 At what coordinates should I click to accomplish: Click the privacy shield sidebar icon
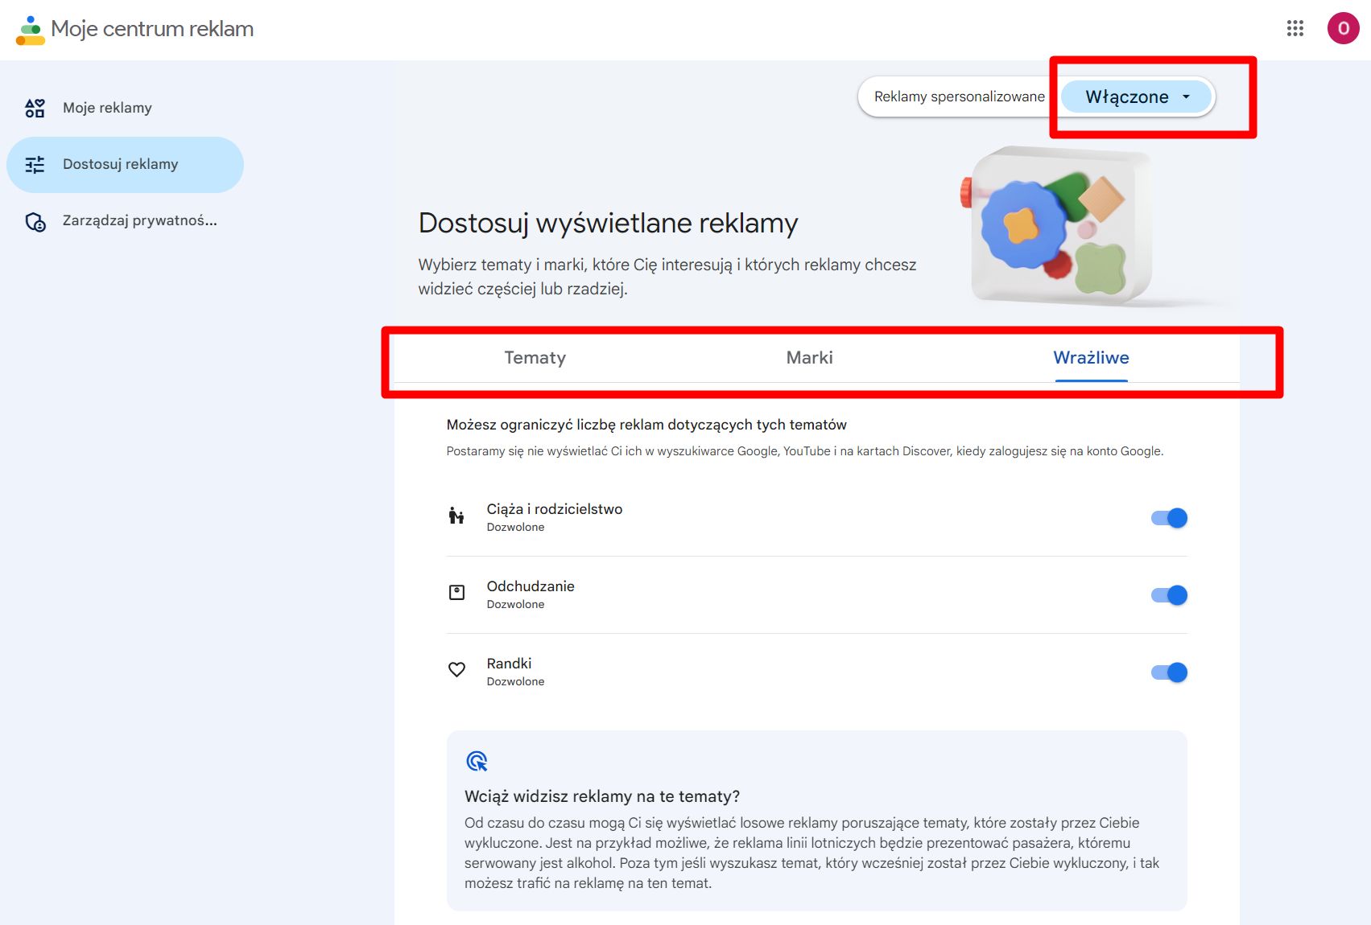[35, 221]
